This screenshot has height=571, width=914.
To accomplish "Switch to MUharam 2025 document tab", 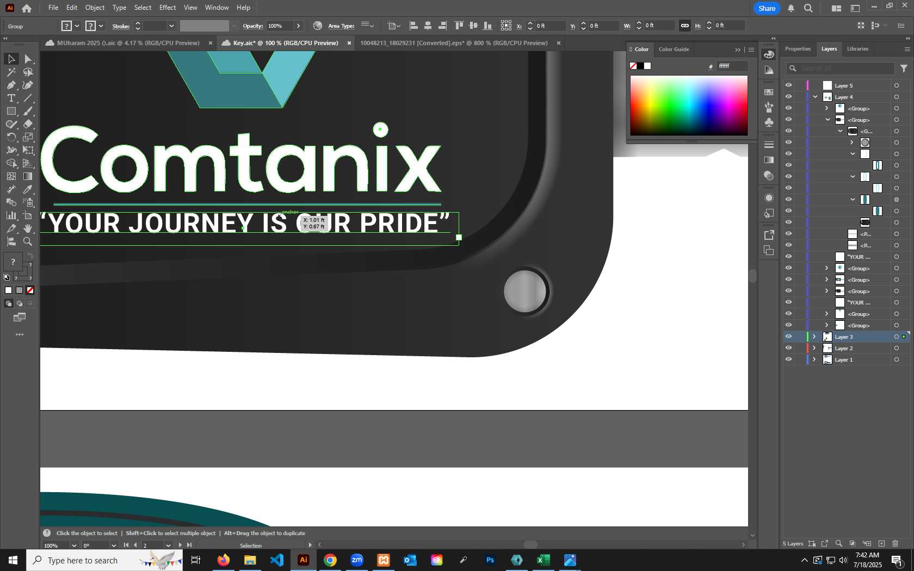I will (x=128, y=43).
